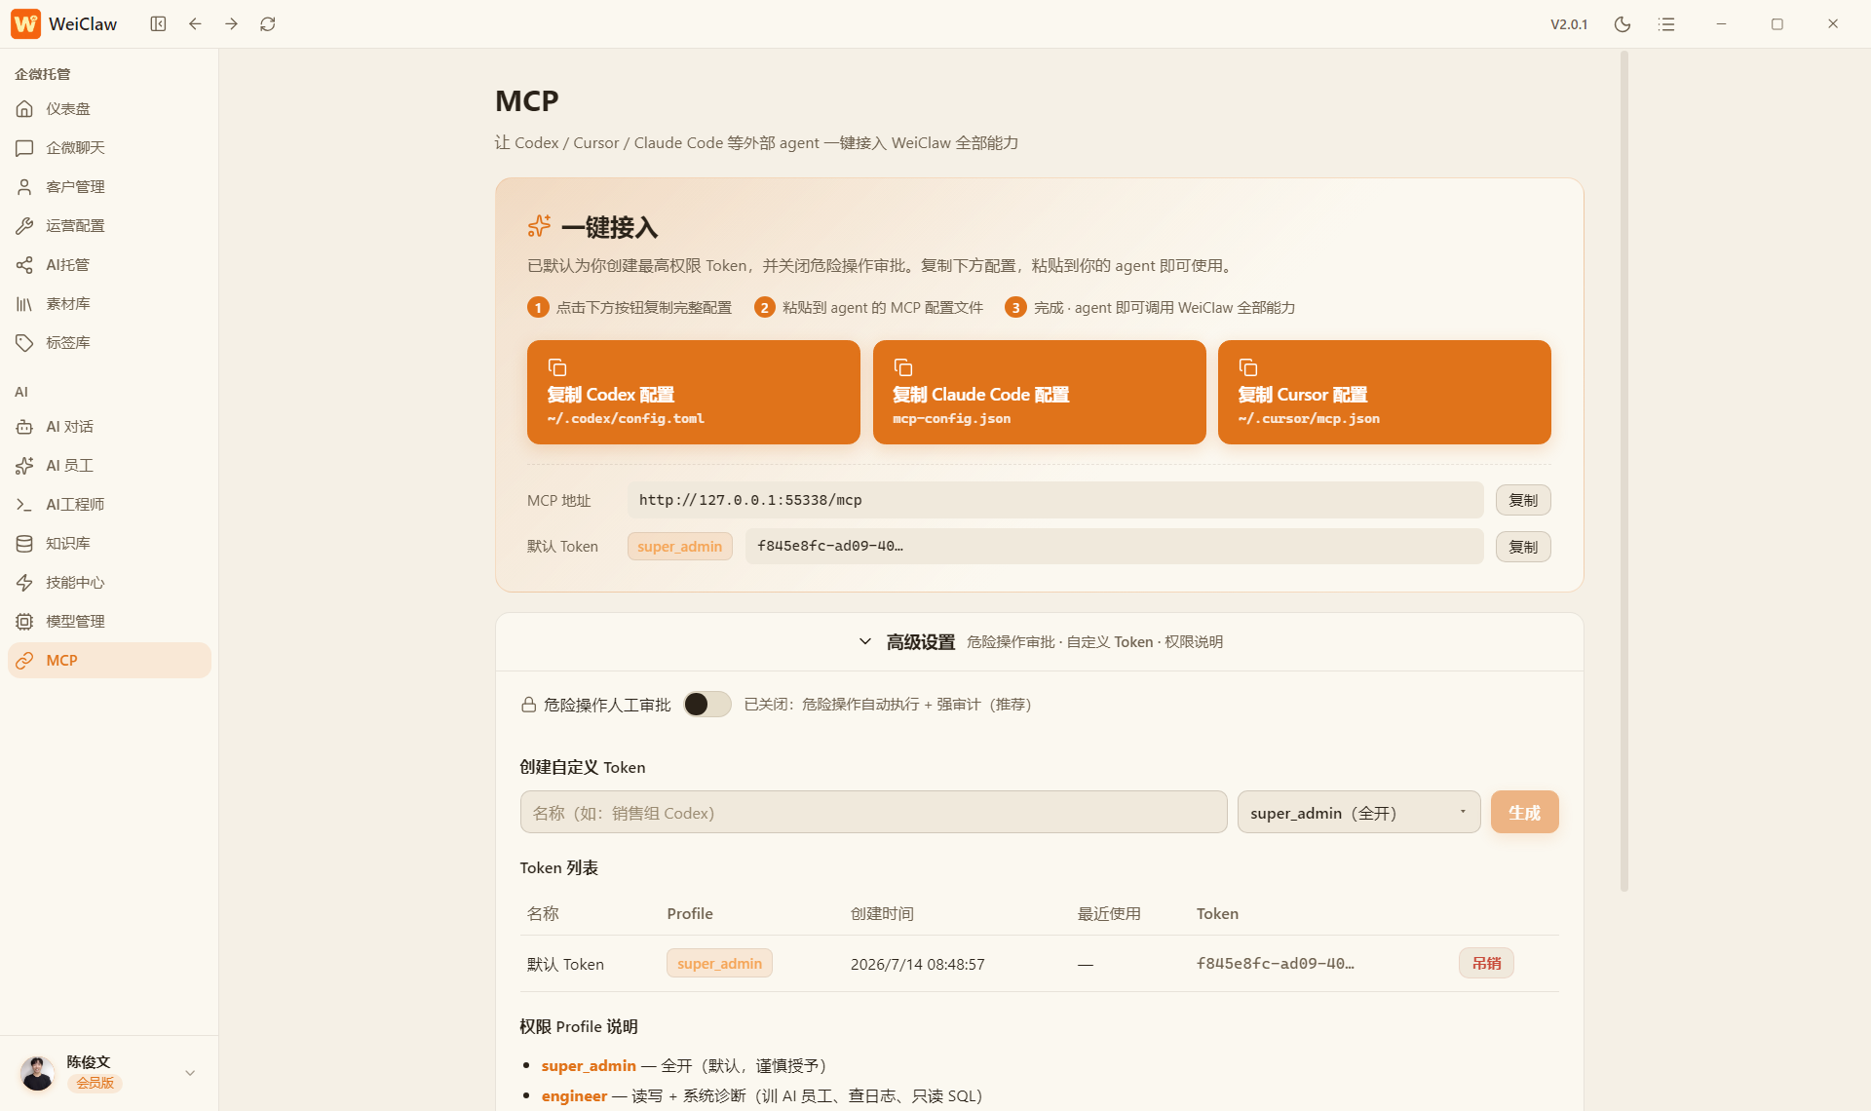1871x1111 pixels.
Task: Click the Profile column header
Action: [690, 913]
